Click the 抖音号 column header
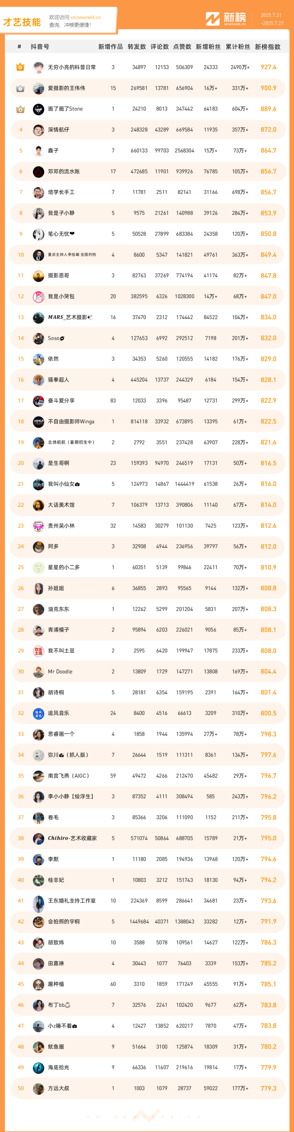The width and height of the screenshot is (294, 1132). (x=40, y=47)
